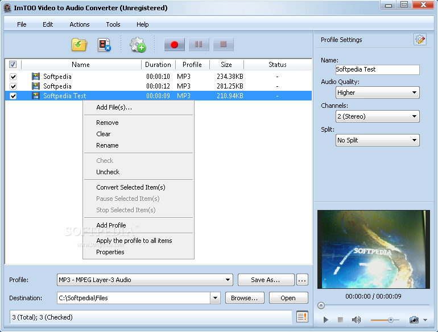
Task: Open Properties from the context menu
Action: pos(139,252)
